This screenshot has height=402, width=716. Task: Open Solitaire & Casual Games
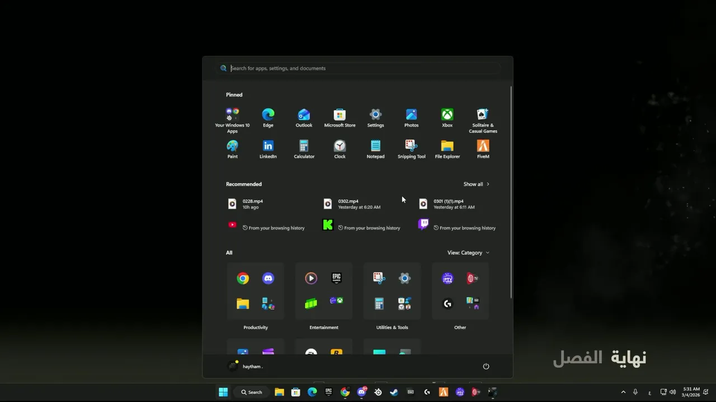[483, 121]
